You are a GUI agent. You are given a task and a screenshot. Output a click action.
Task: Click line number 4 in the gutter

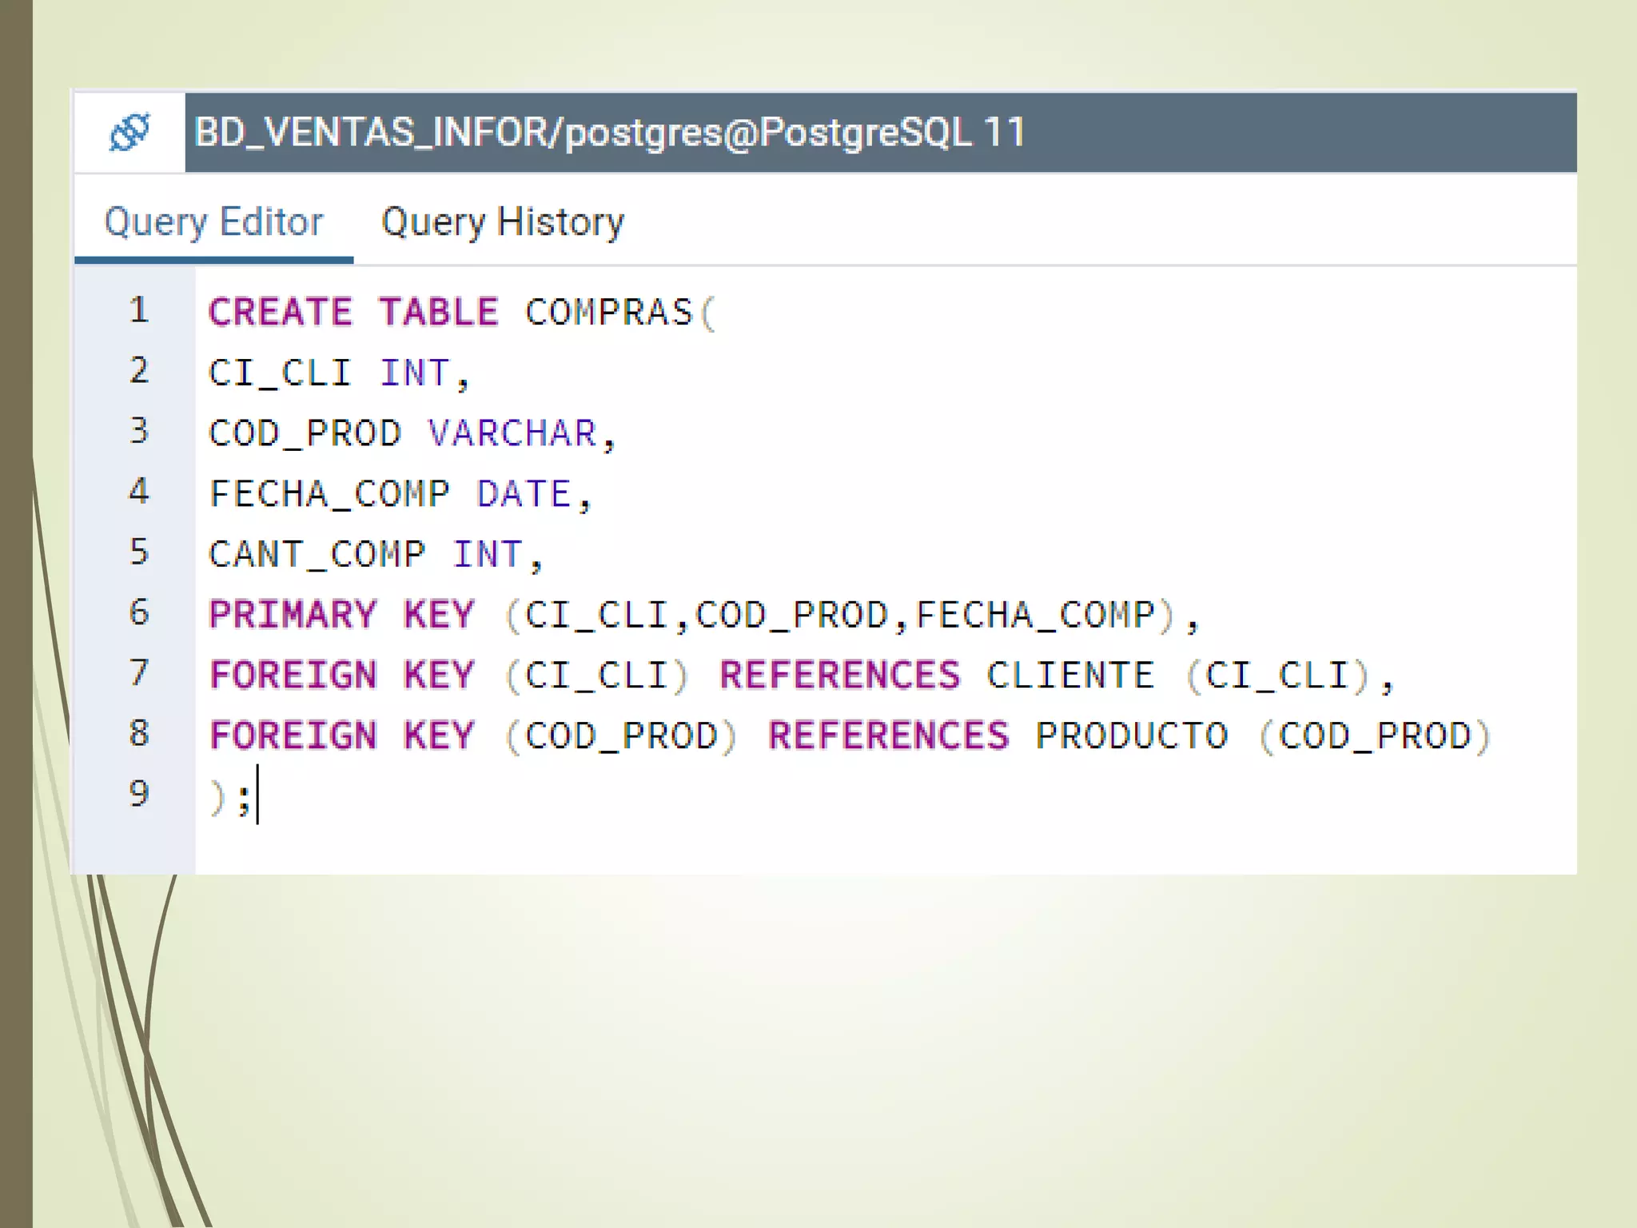[x=139, y=492]
